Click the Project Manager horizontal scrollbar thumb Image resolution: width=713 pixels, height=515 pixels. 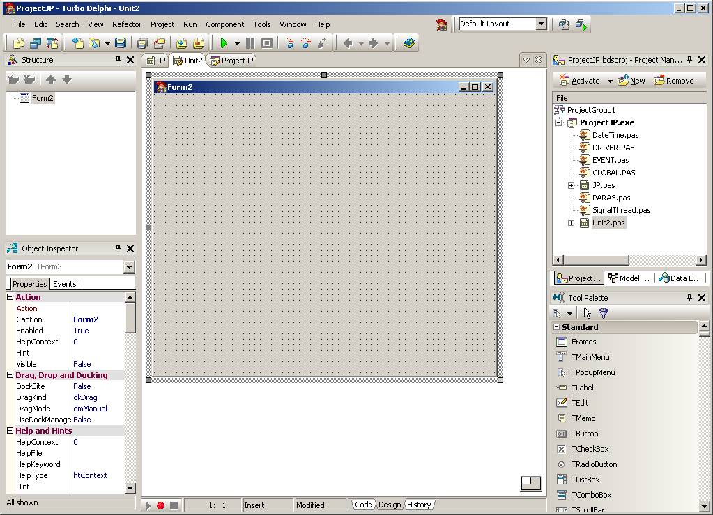pos(596,260)
